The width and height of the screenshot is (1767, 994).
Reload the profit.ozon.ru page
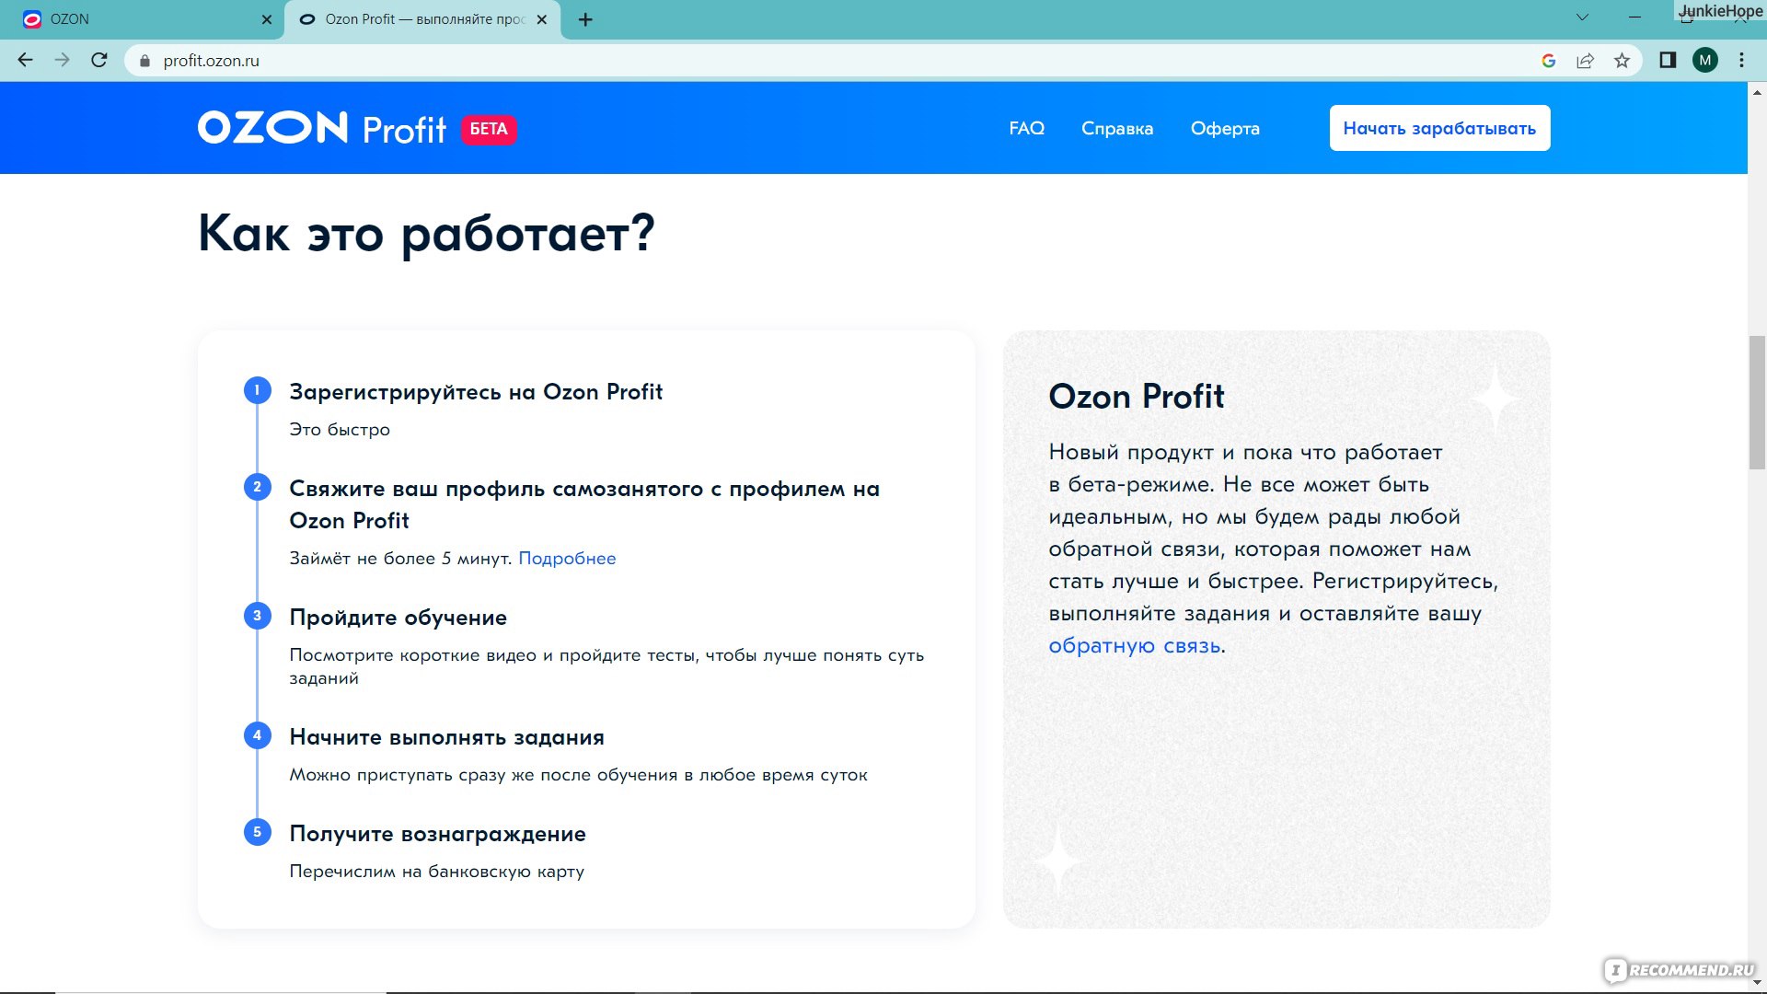[99, 60]
